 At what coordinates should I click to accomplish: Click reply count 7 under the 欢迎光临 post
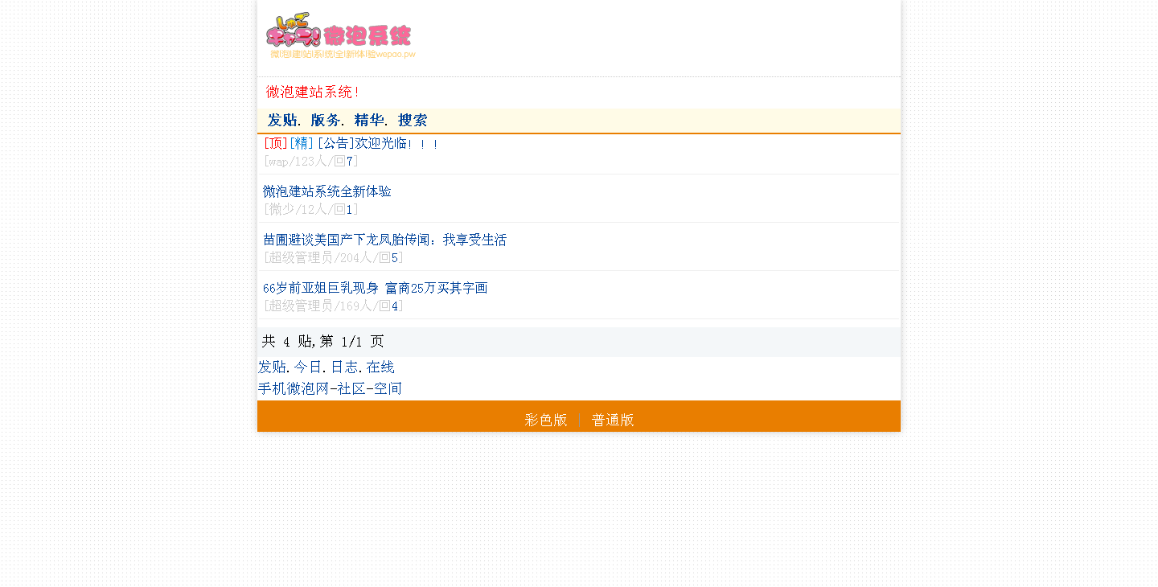[x=350, y=162]
